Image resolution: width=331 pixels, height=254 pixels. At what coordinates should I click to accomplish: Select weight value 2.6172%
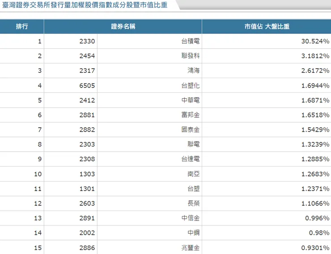coord(315,71)
